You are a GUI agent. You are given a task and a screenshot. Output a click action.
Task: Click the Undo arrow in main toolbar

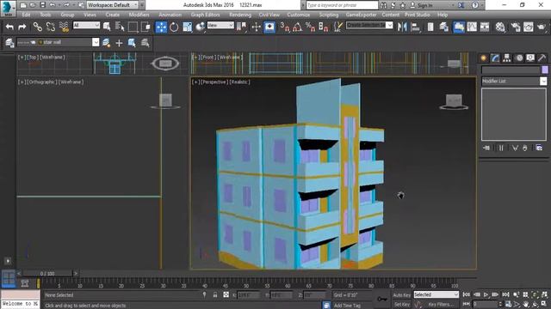9,27
